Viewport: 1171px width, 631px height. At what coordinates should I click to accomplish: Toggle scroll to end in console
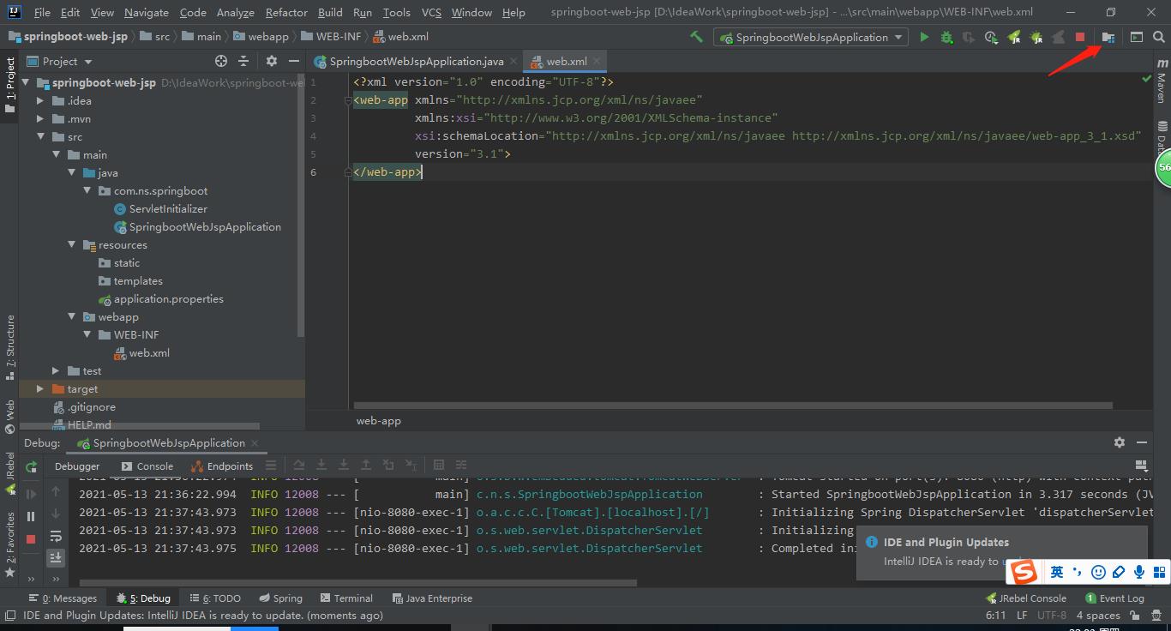[56, 557]
